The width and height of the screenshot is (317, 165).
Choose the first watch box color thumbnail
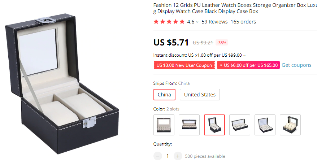(x=164, y=125)
